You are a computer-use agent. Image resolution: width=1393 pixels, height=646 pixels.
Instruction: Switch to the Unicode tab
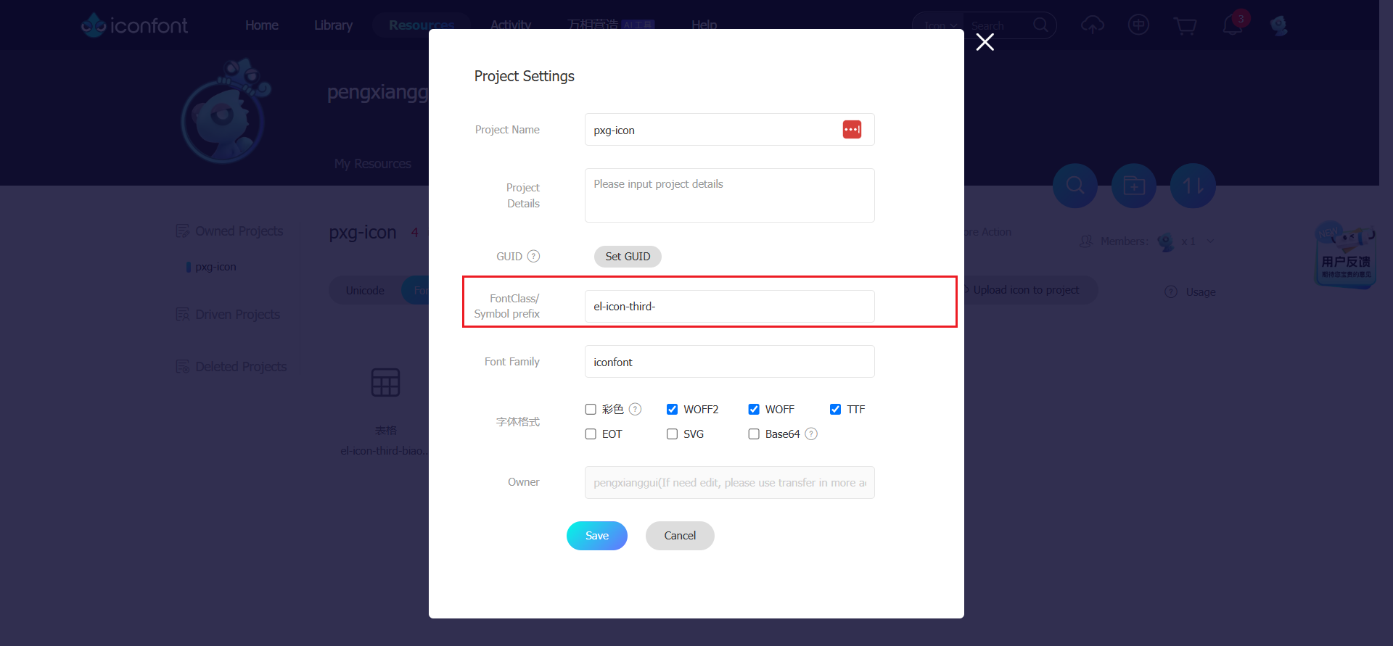(365, 290)
